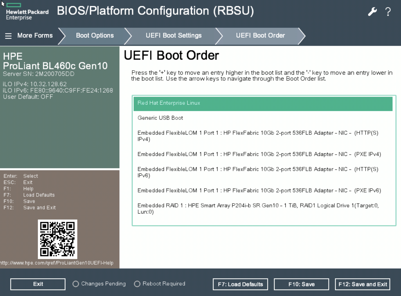Click the QR code help image

(58, 239)
